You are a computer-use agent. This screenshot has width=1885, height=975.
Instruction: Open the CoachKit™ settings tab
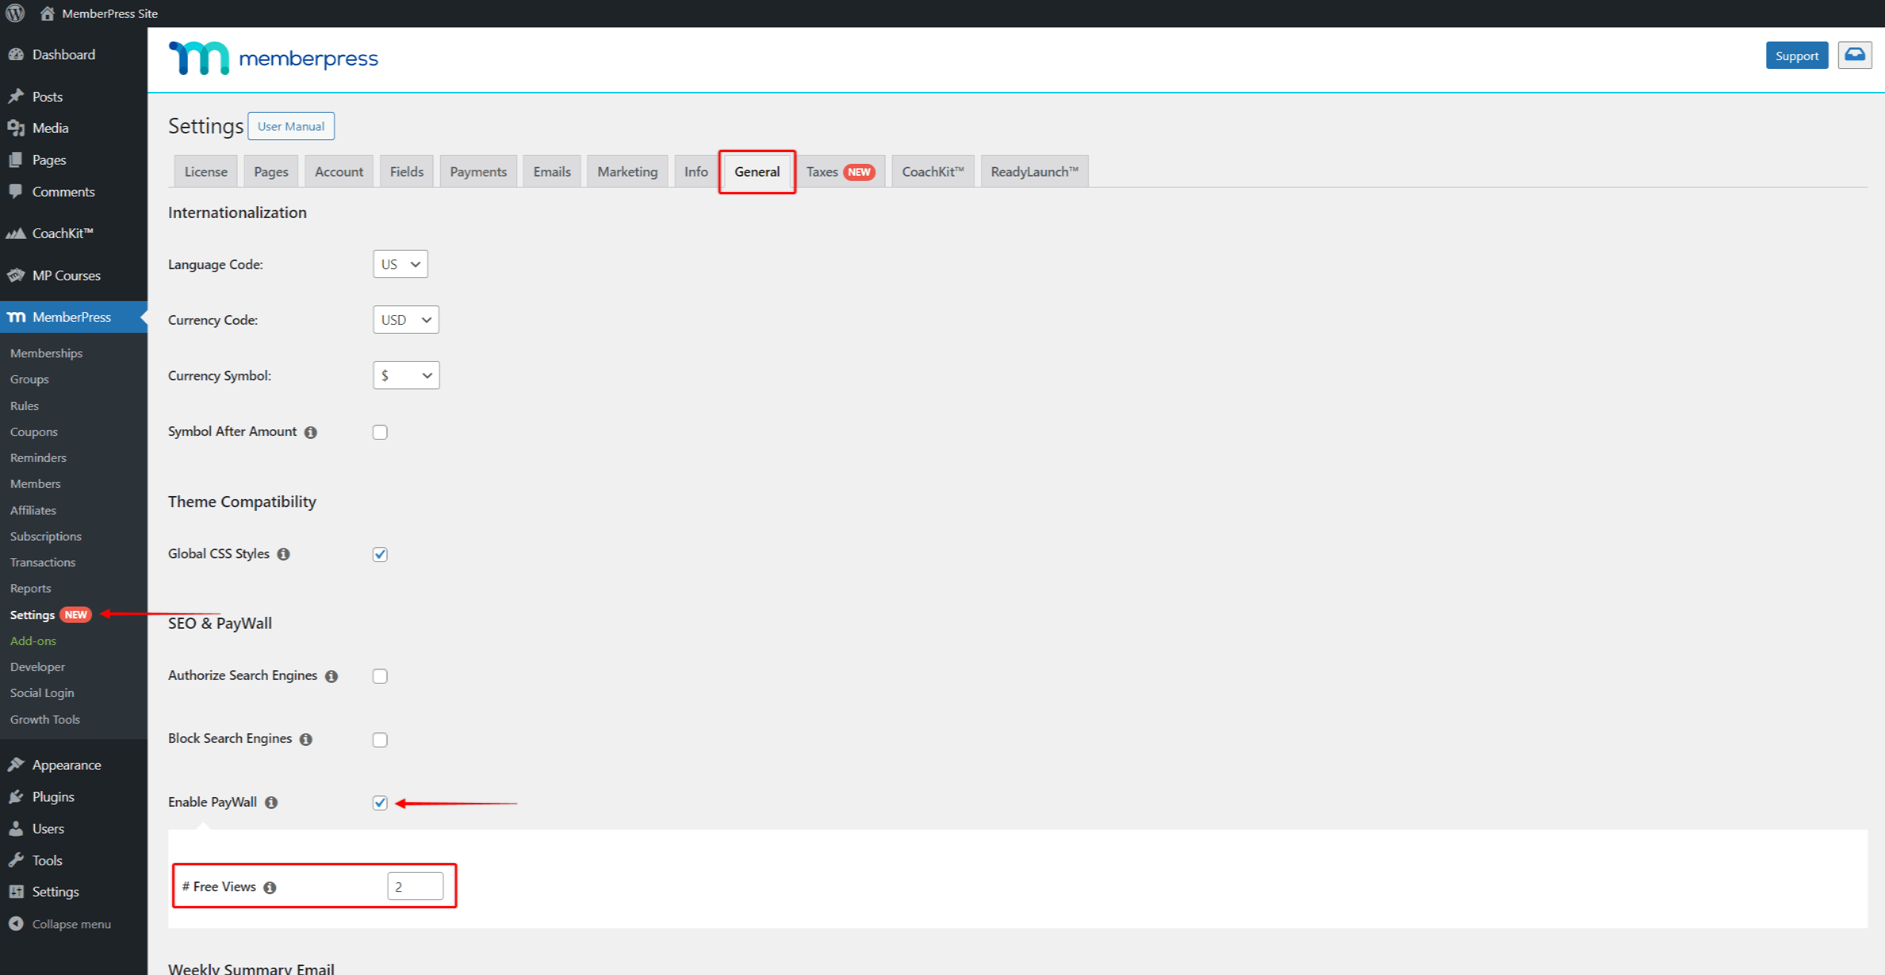[933, 171]
